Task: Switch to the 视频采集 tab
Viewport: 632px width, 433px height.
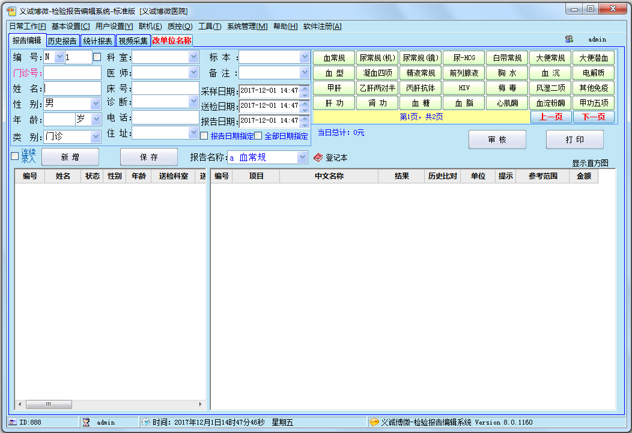Action: point(133,41)
